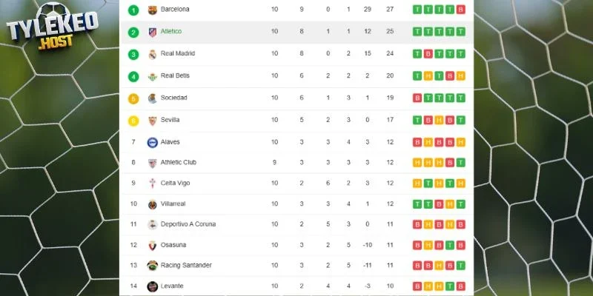
Task: Click Real Betis's first green T form badge
Action: click(417, 76)
